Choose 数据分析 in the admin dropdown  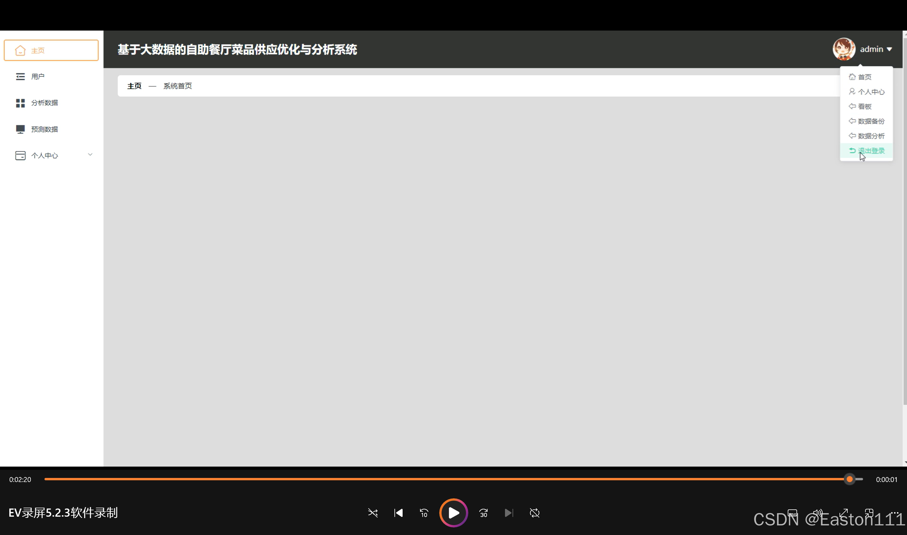tap(866, 136)
